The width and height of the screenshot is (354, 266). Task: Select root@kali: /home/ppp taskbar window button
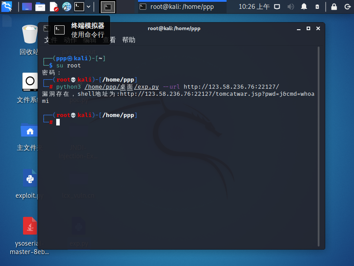coord(182,7)
